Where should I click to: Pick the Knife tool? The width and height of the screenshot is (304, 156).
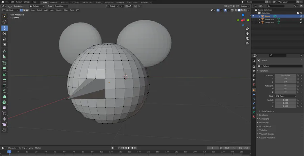click(x=4, y=91)
